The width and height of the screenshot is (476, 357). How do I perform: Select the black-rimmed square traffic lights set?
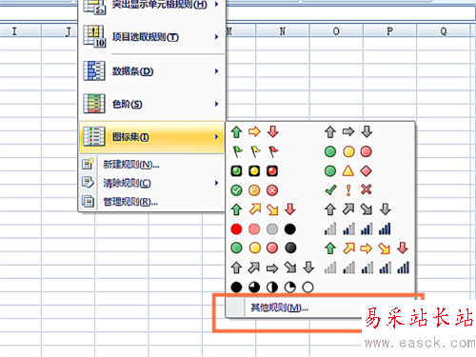pos(254,171)
